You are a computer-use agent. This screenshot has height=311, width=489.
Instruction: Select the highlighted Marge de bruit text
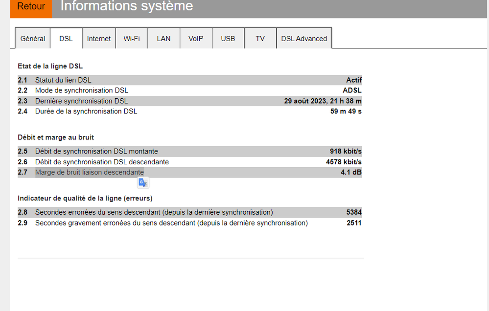click(90, 172)
